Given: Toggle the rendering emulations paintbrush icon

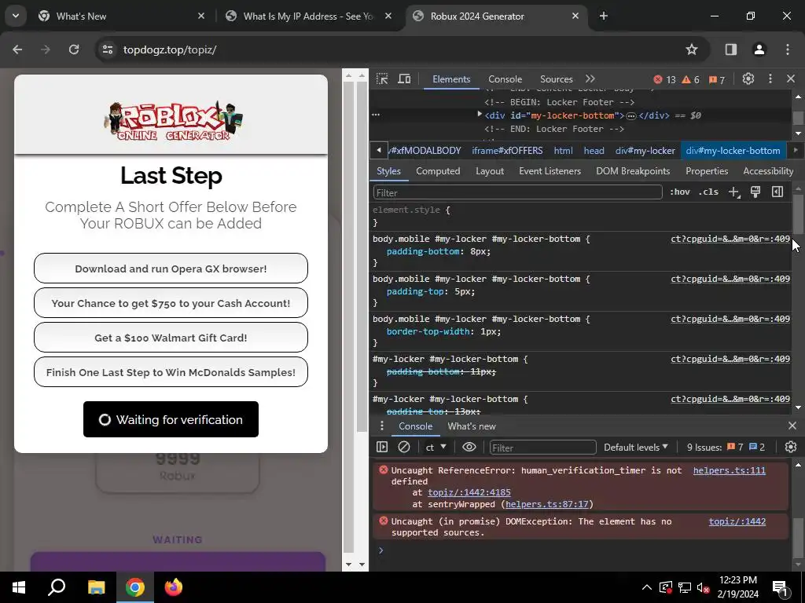Looking at the screenshot, I should pyautogui.click(x=755, y=192).
